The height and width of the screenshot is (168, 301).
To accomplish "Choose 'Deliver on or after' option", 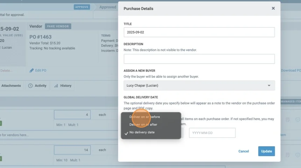I will 143,125.
